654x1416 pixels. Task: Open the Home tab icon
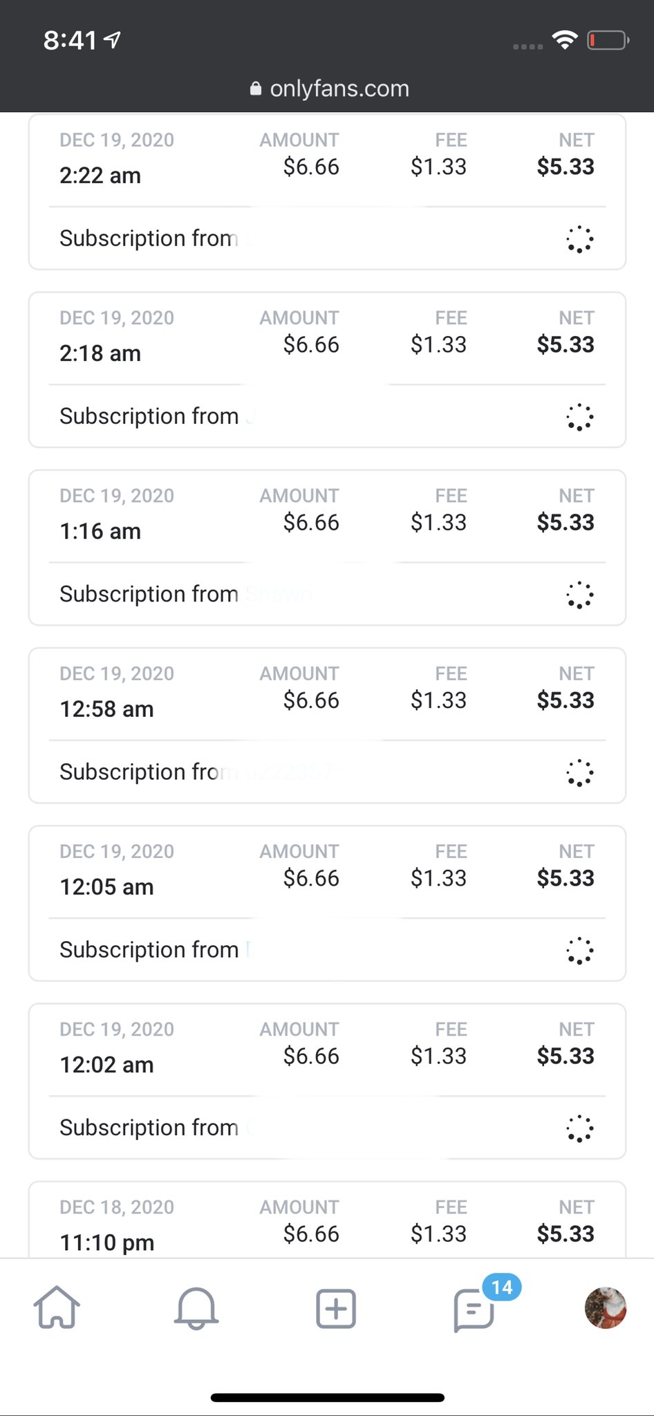(x=57, y=1307)
